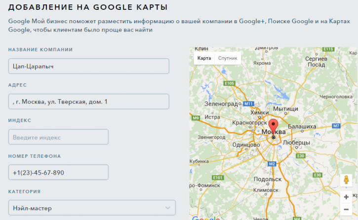Focus the Введите индекс input field
Viewport: 358px width, 220px height.
58,137
